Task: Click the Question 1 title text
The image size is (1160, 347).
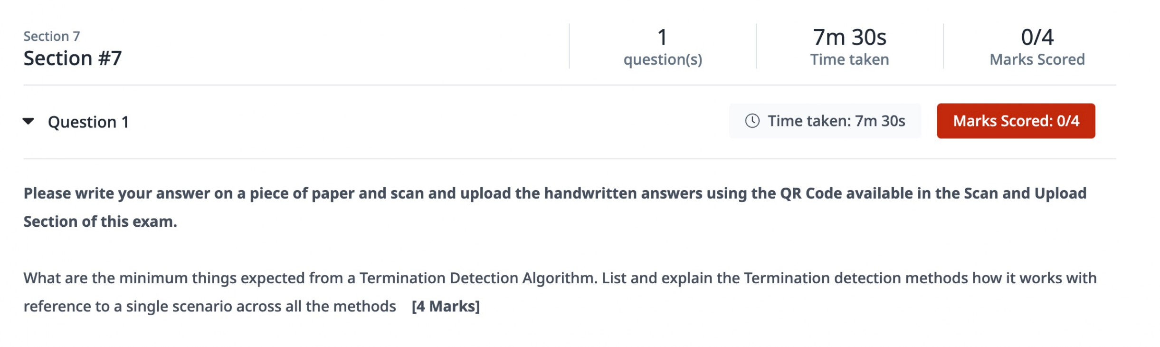Action: 88,122
